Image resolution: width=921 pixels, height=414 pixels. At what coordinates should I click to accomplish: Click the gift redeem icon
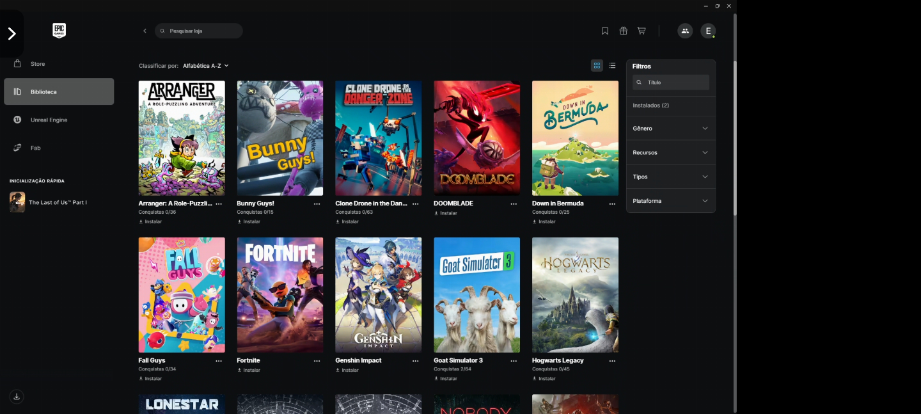click(624, 31)
